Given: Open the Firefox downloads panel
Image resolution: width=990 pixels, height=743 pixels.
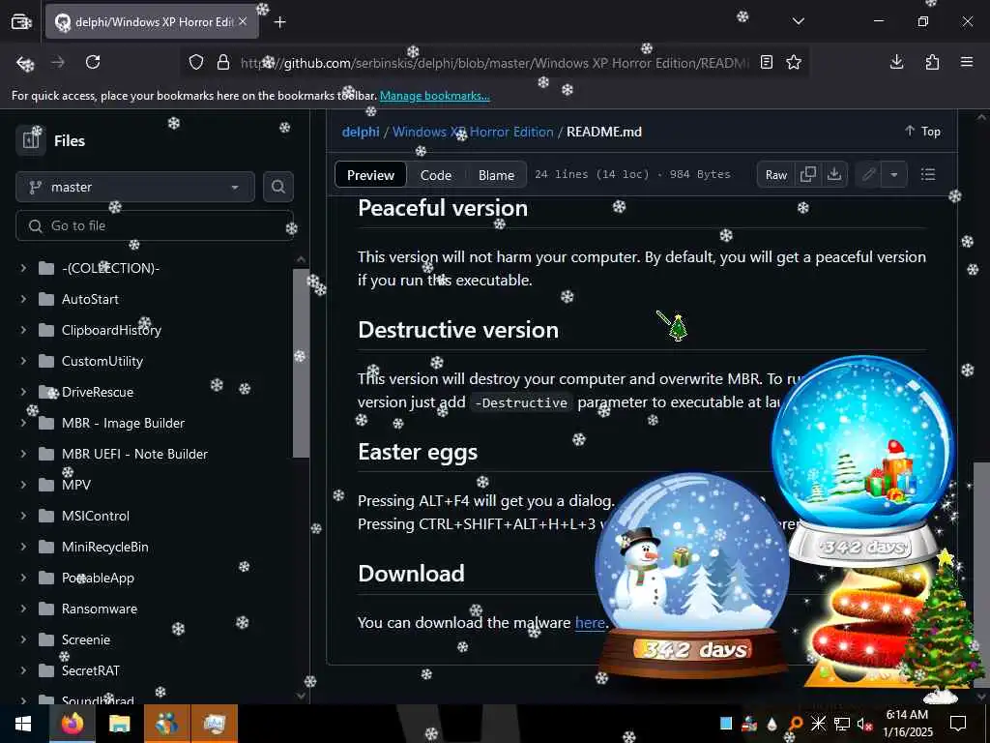Looking at the screenshot, I should tap(896, 62).
